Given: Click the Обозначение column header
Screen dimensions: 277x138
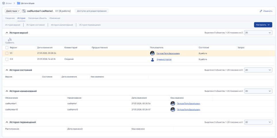Looking at the screenshot, I should point(11,98).
